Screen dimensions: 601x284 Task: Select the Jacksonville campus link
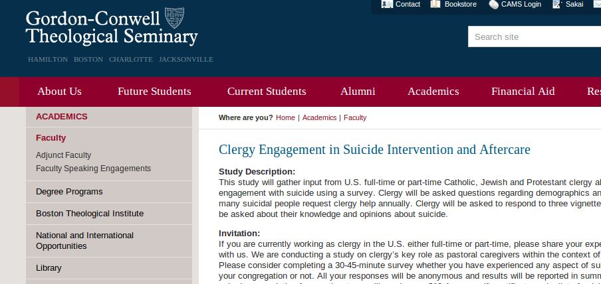[186, 59]
